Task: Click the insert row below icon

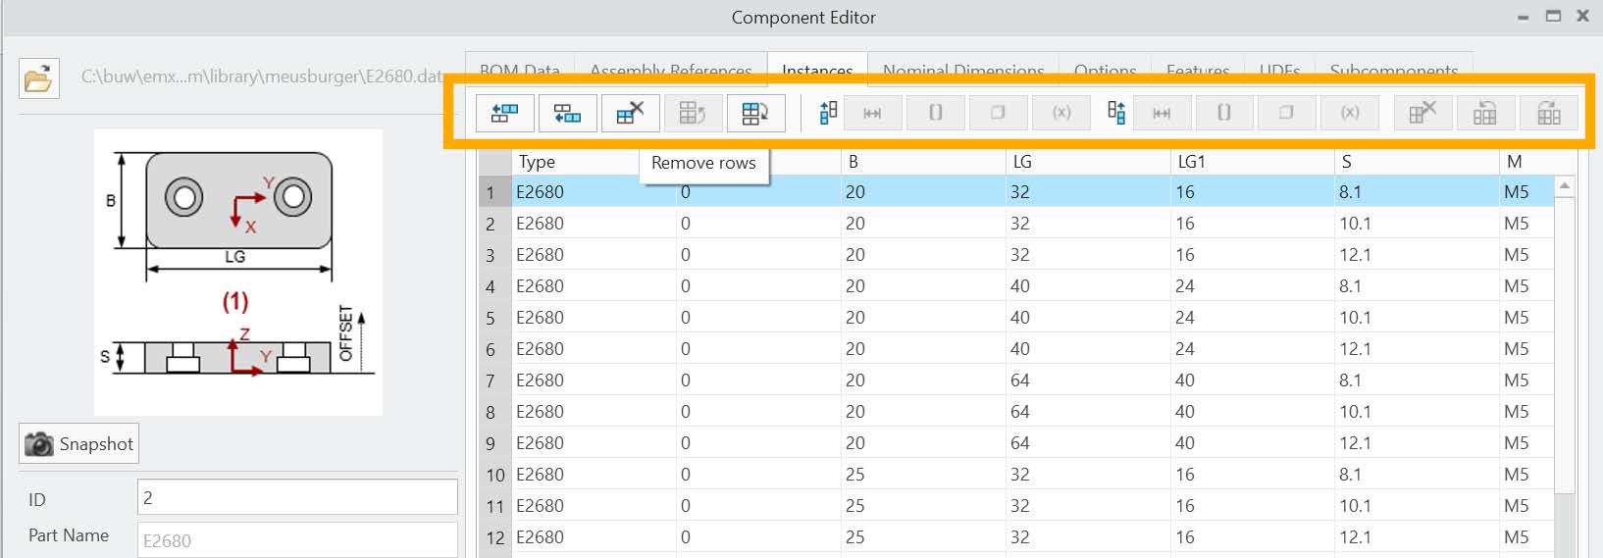Action: 567,114
